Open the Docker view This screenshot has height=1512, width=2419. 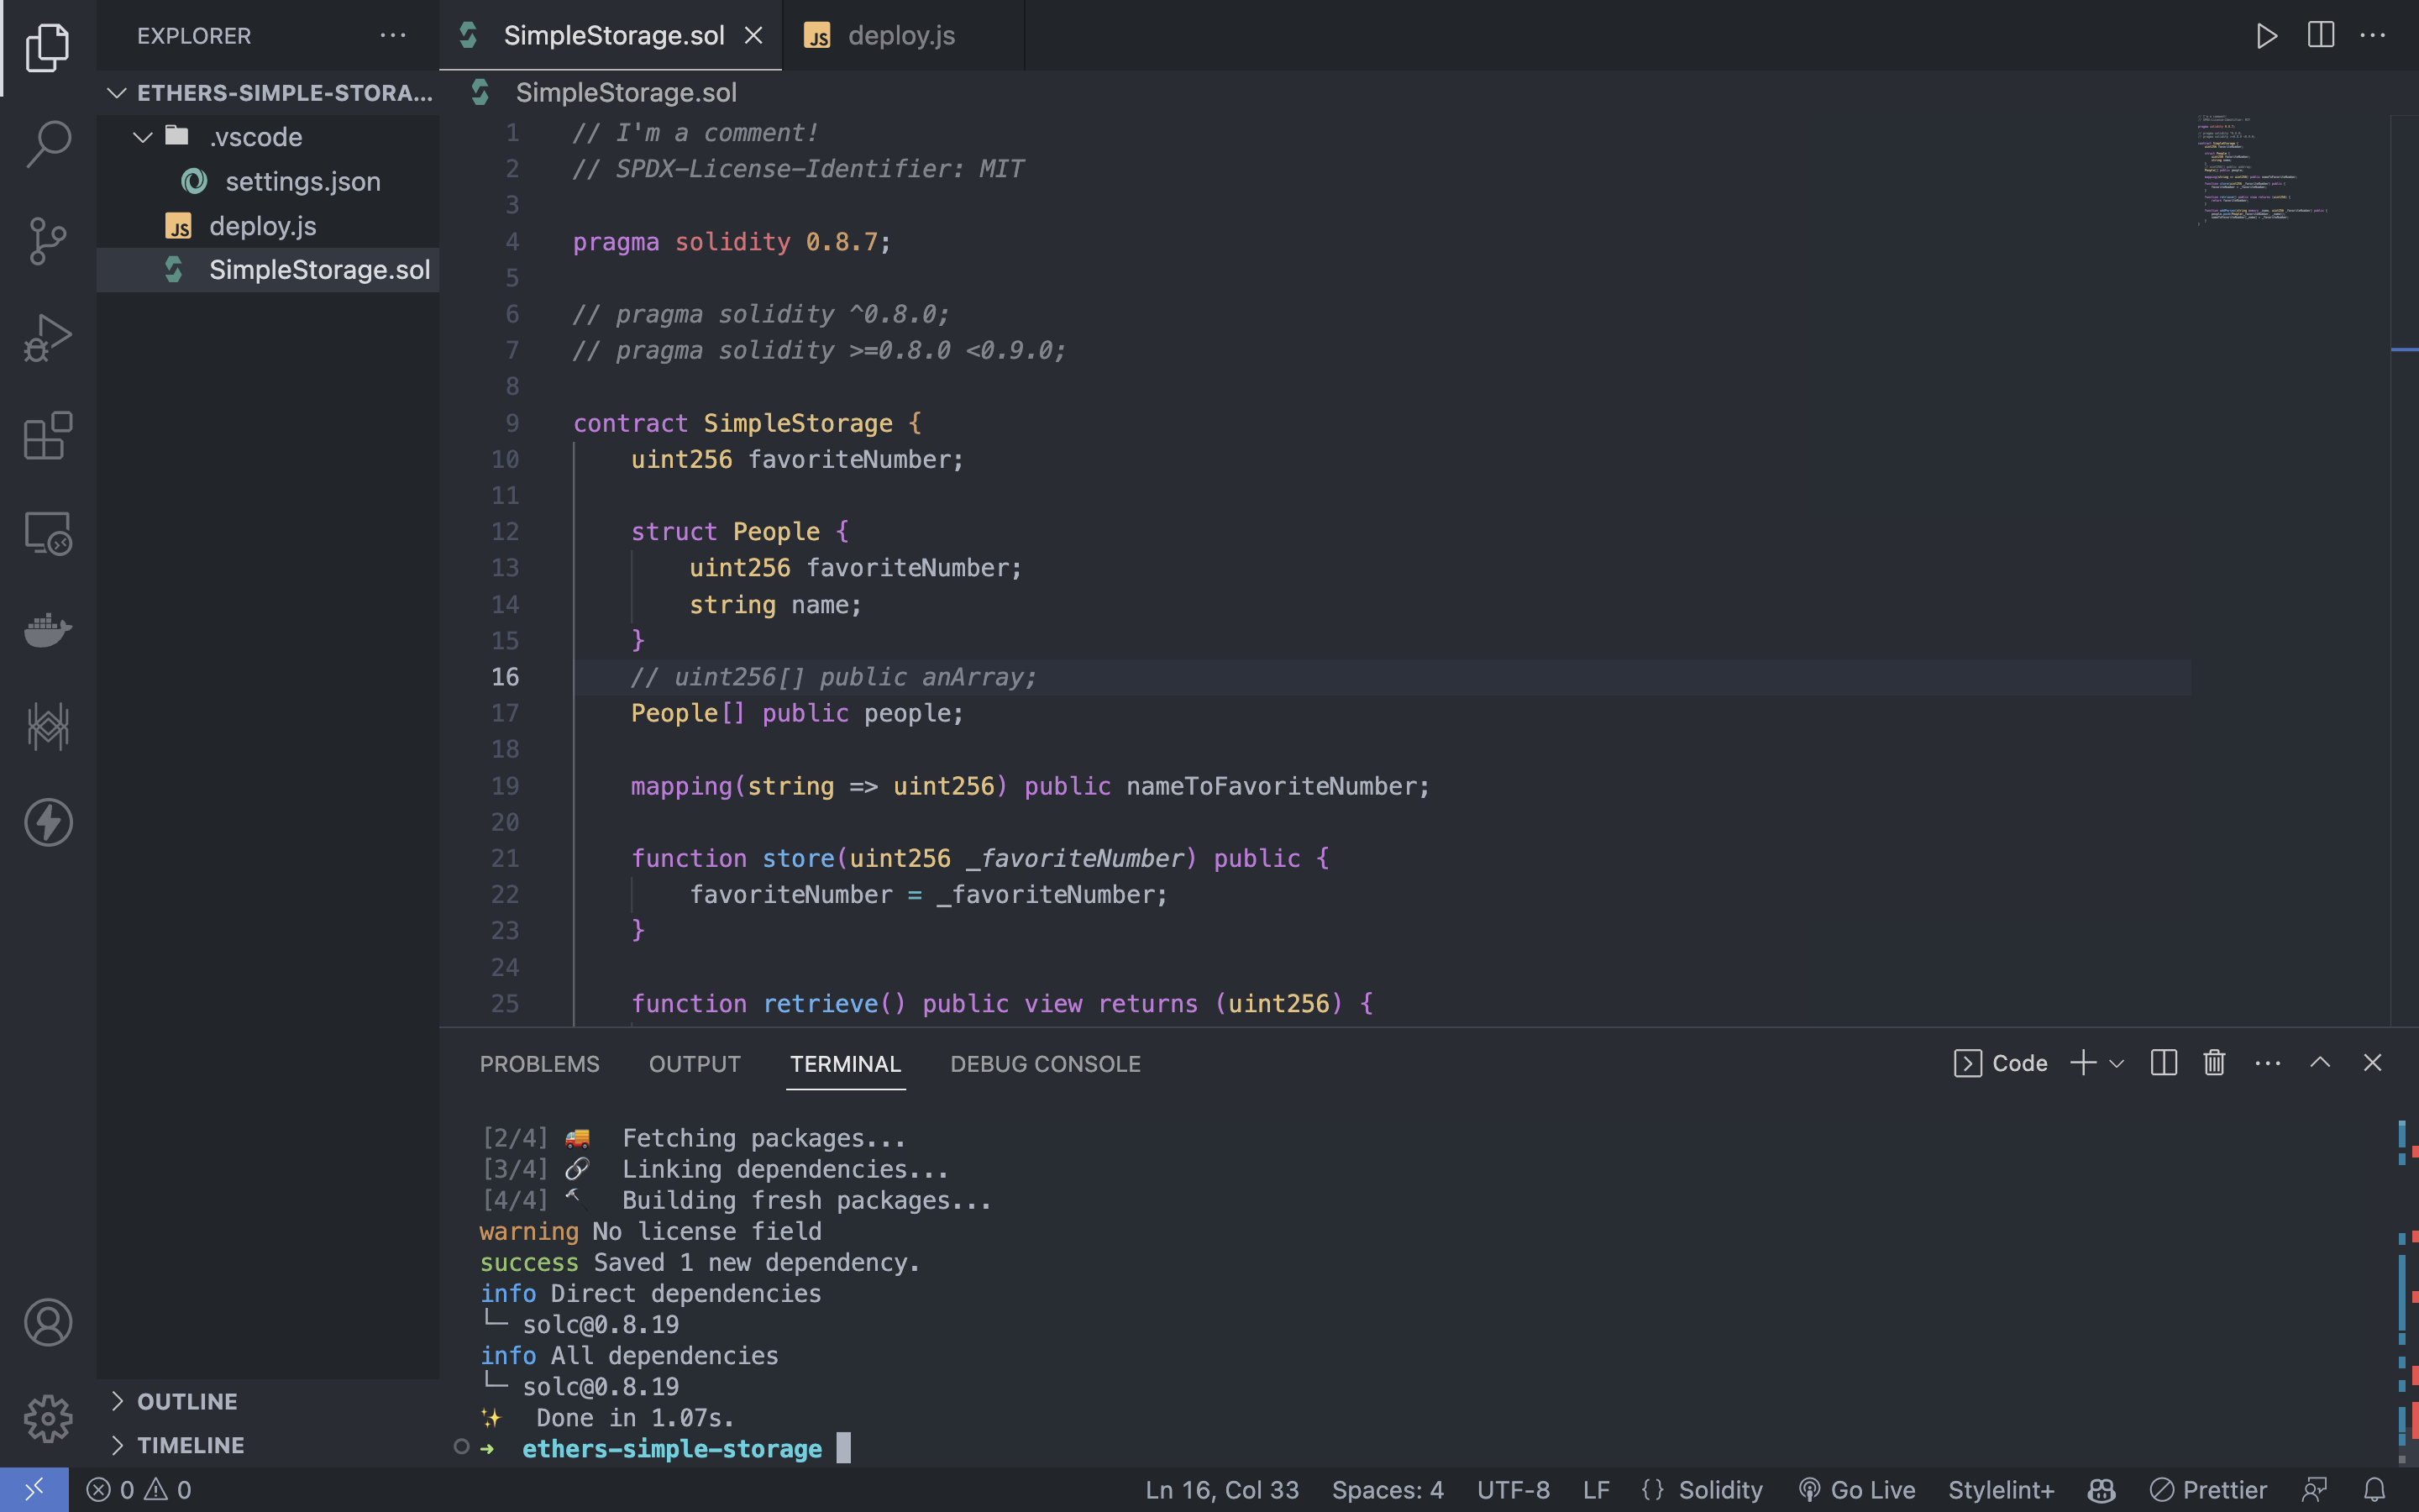click(x=48, y=629)
